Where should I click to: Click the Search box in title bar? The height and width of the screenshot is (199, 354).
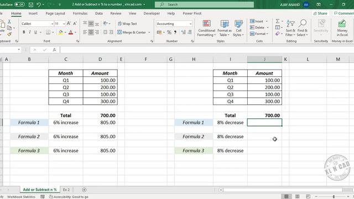click(204, 4)
